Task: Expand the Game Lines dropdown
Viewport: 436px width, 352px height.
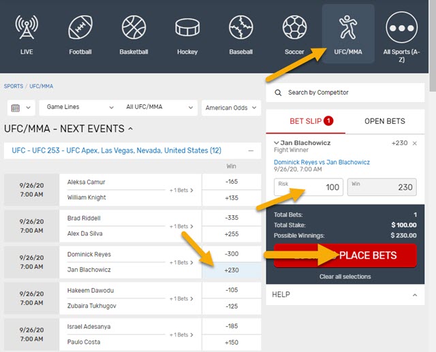Action: point(80,108)
